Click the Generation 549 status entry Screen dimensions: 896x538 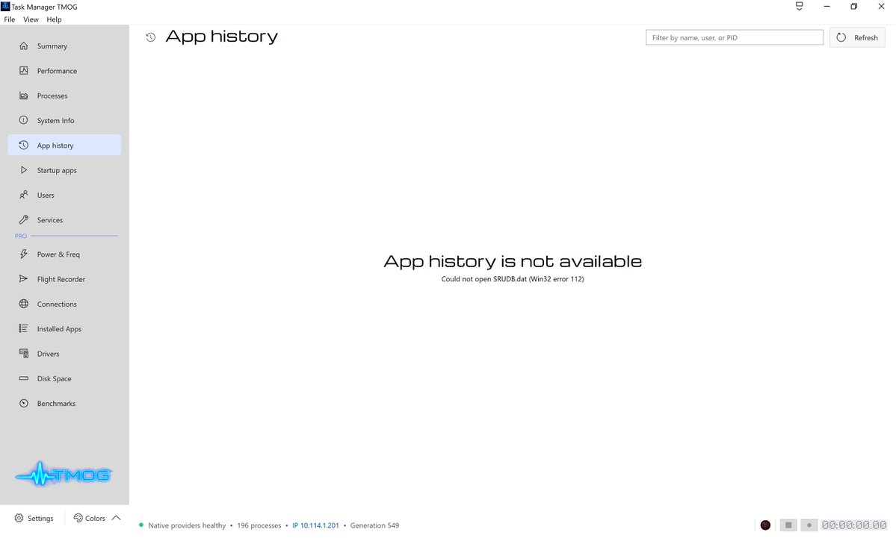(375, 525)
